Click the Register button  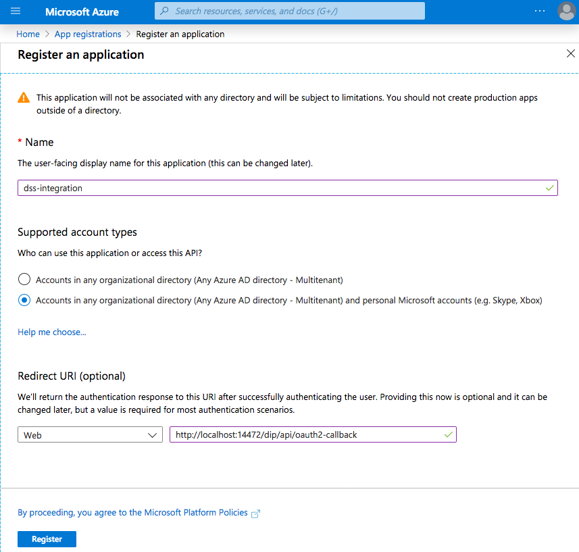(46, 538)
